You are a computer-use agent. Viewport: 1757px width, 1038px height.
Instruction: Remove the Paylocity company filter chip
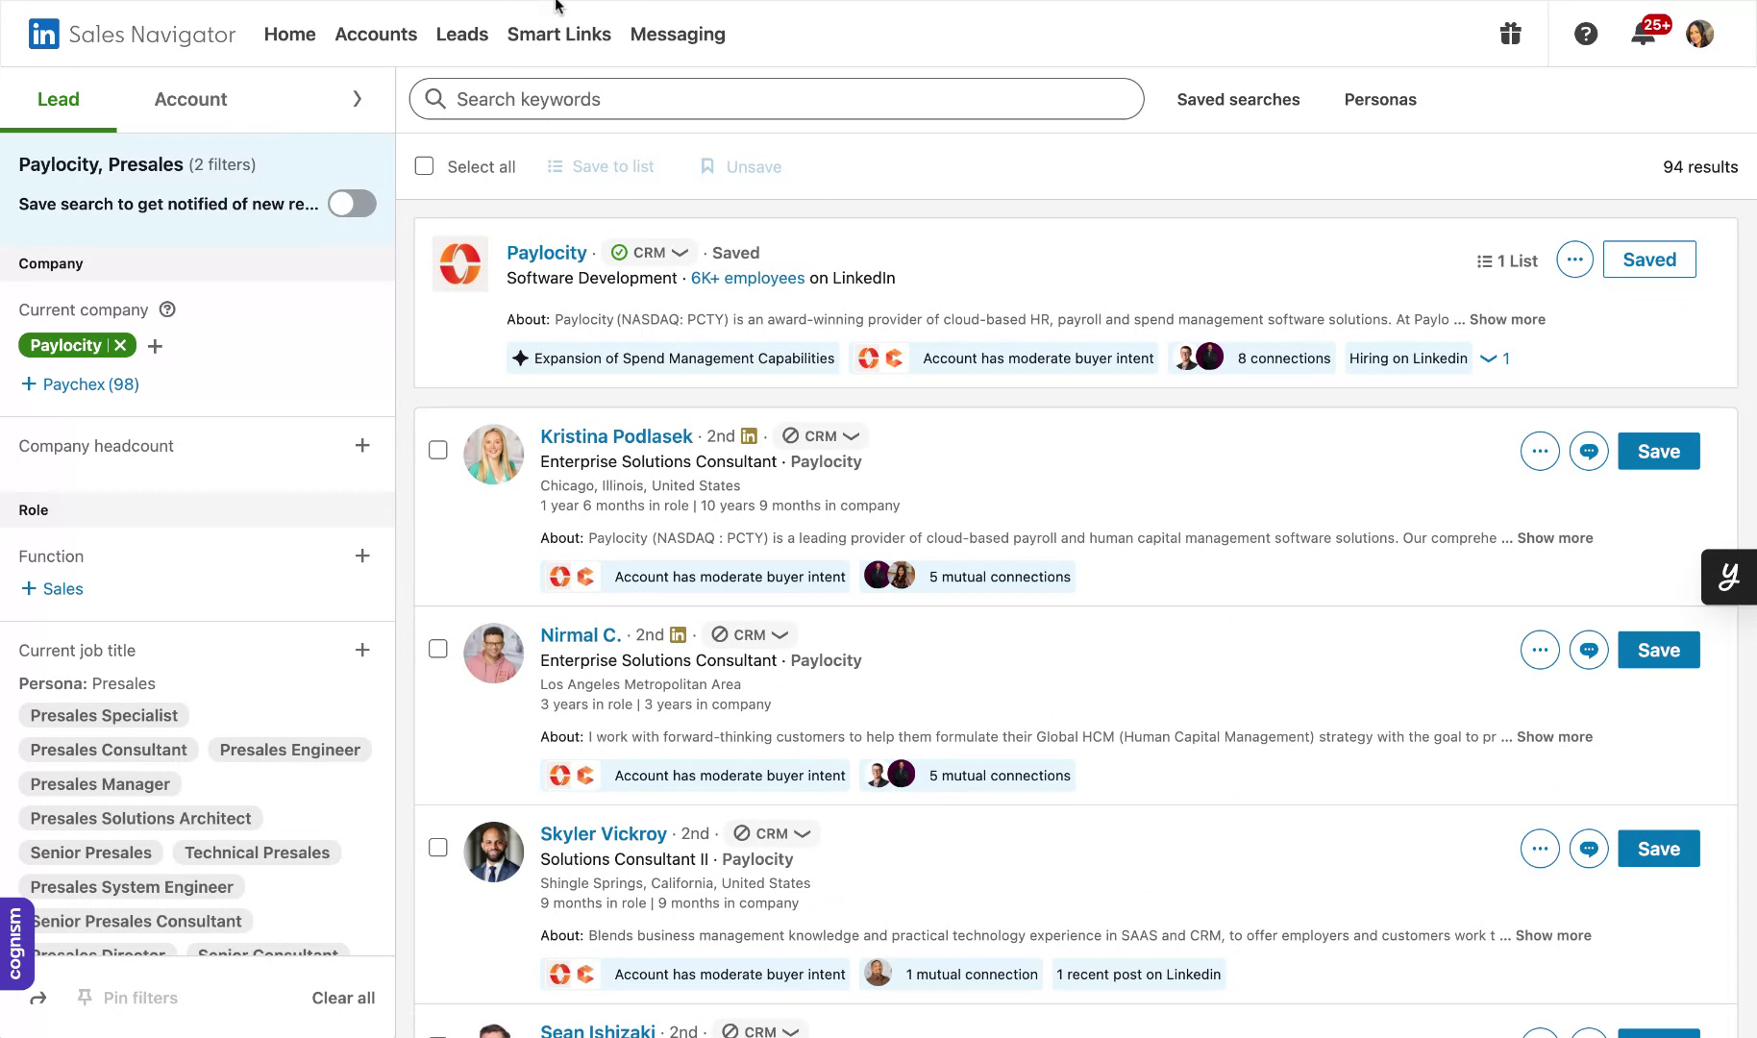tap(120, 346)
